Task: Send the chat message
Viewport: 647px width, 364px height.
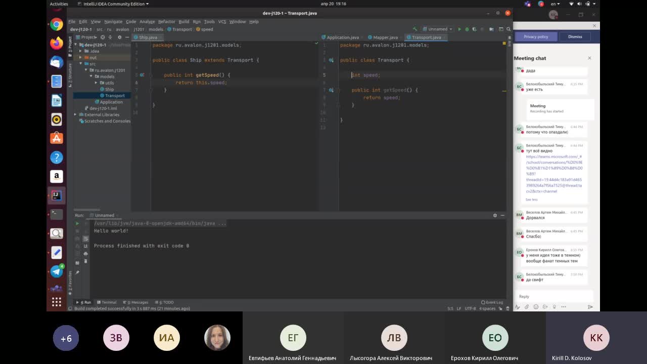Action: [x=590, y=307]
